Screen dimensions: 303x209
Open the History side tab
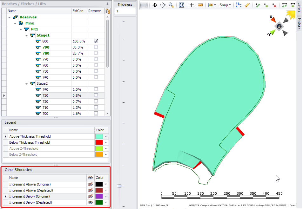point(299,24)
